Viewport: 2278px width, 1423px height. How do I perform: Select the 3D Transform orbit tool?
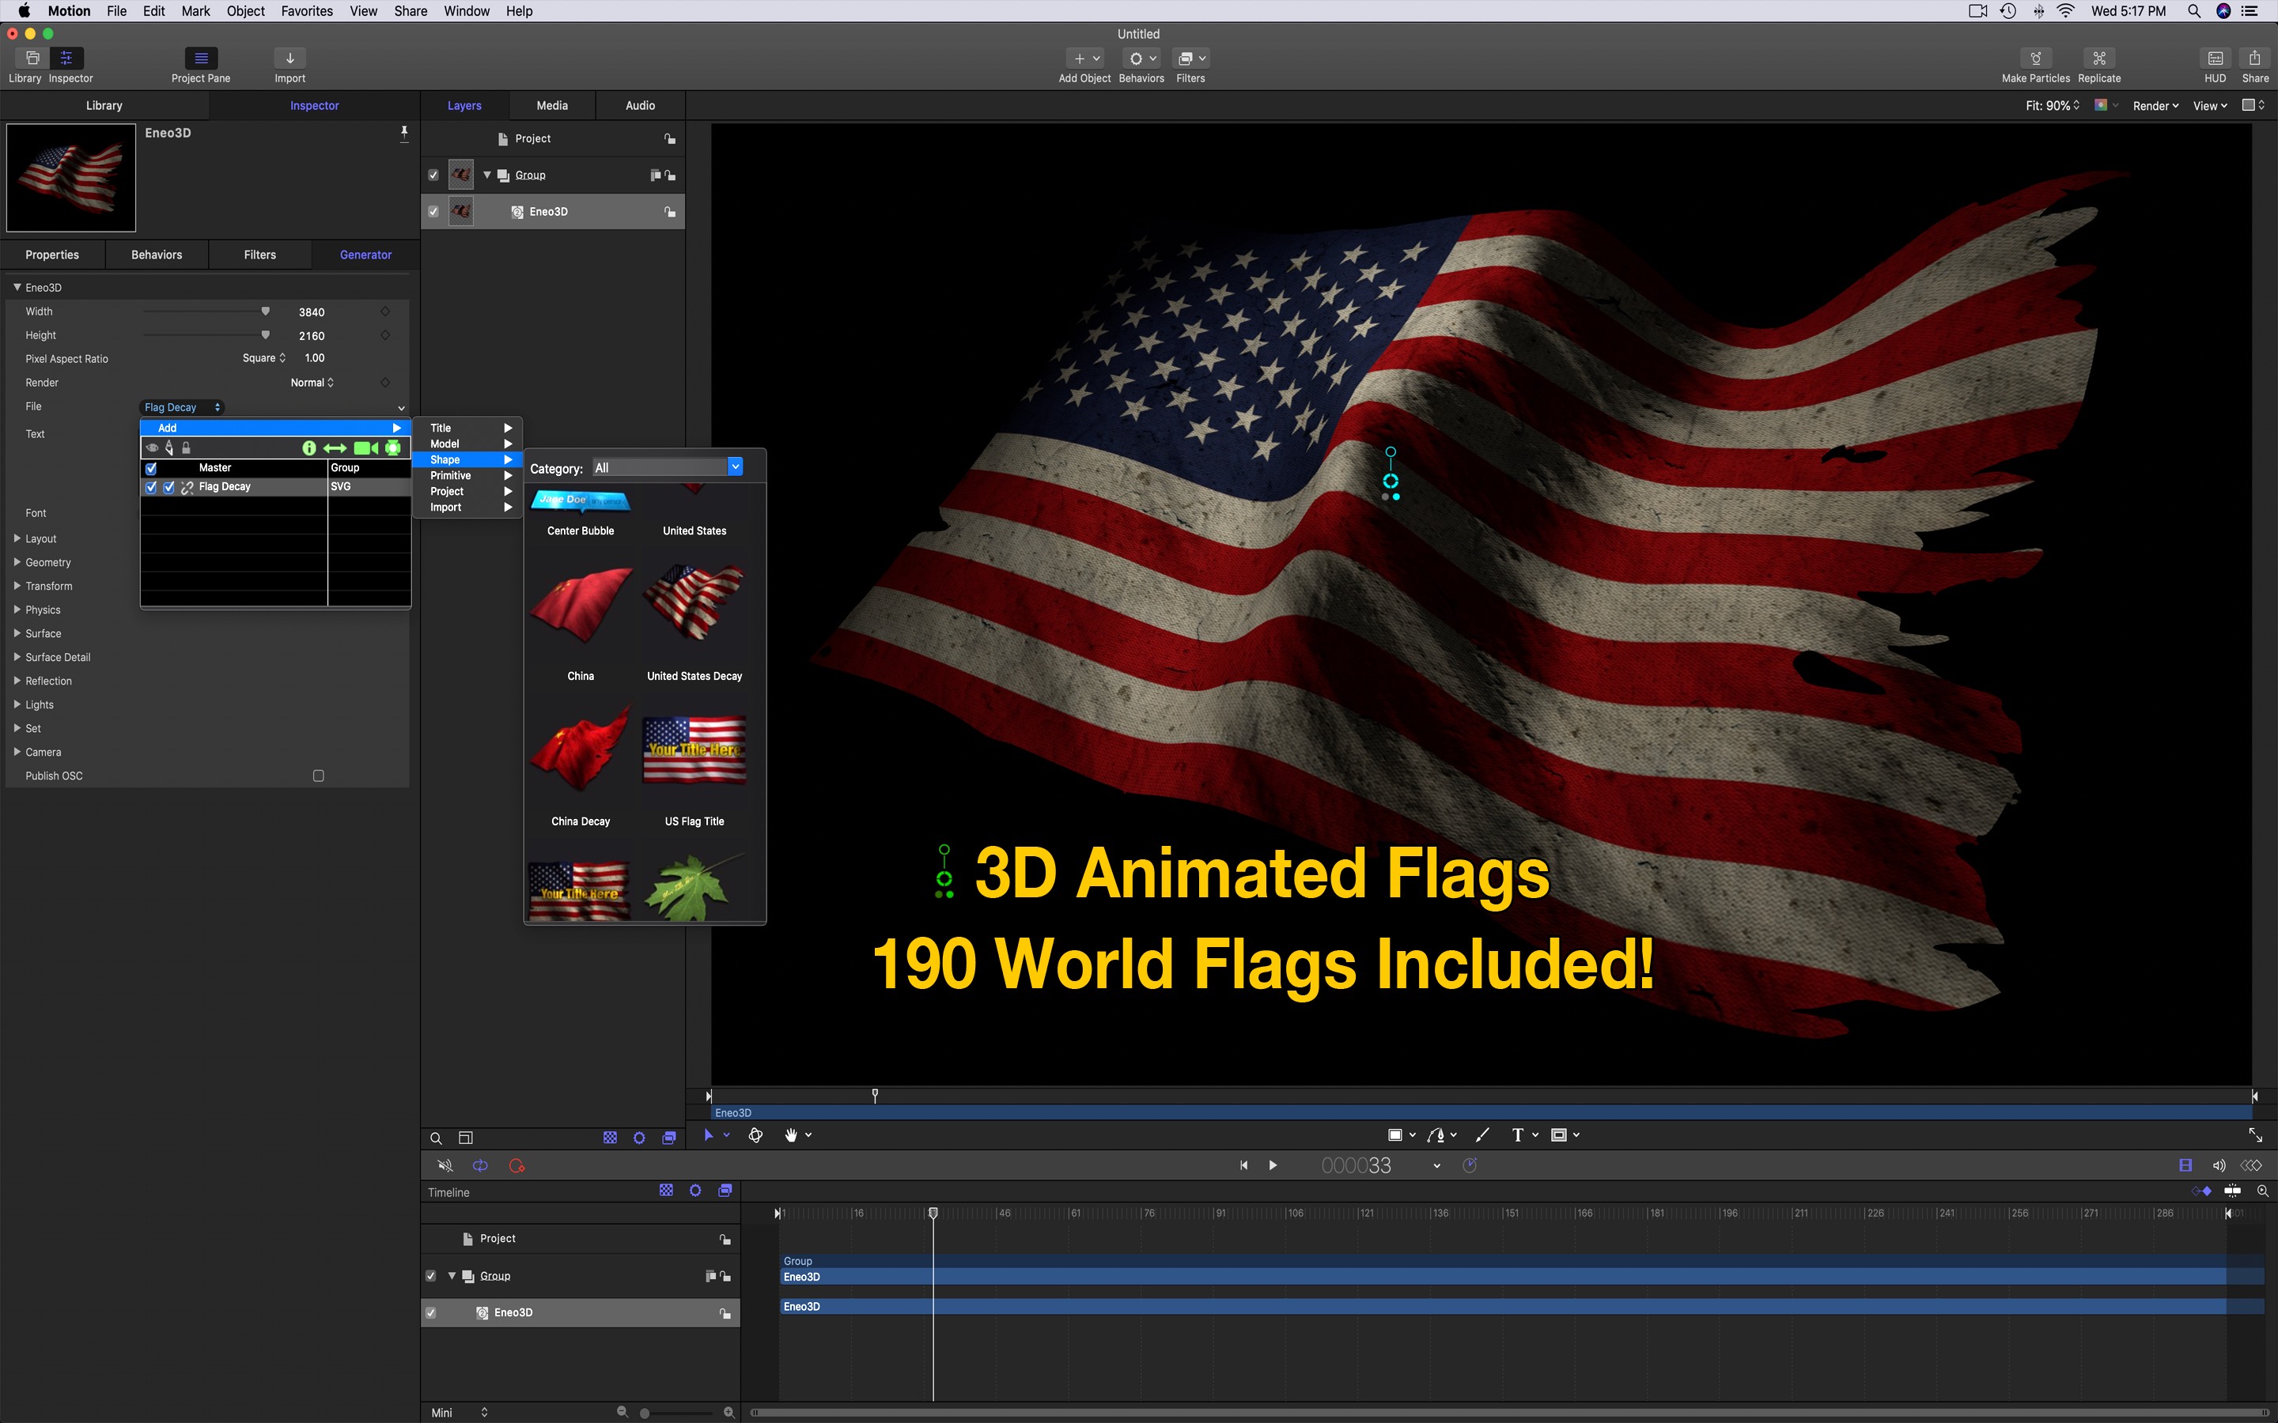click(x=755, y=1135)
